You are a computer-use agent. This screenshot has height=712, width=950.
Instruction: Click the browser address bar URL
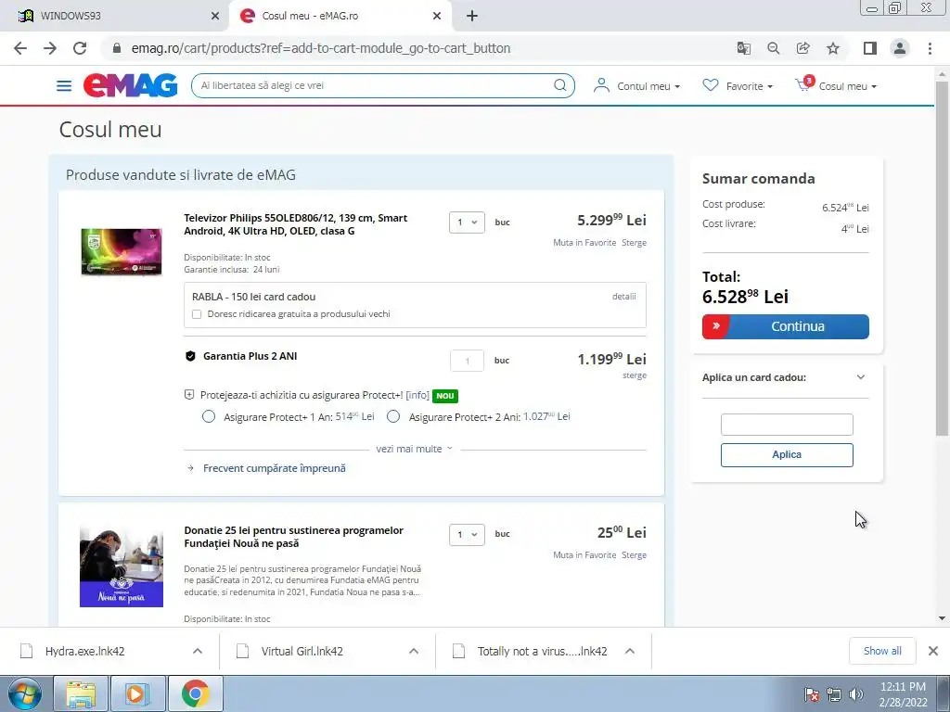320,48
